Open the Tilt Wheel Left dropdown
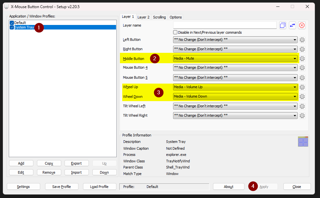Screen dimensions: 320x198 (x=235, y=106)
